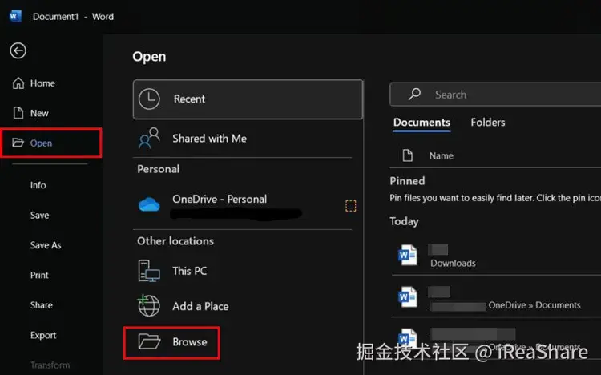Choose Save in the sidebar
601x375 pixels.
[39, 215]
